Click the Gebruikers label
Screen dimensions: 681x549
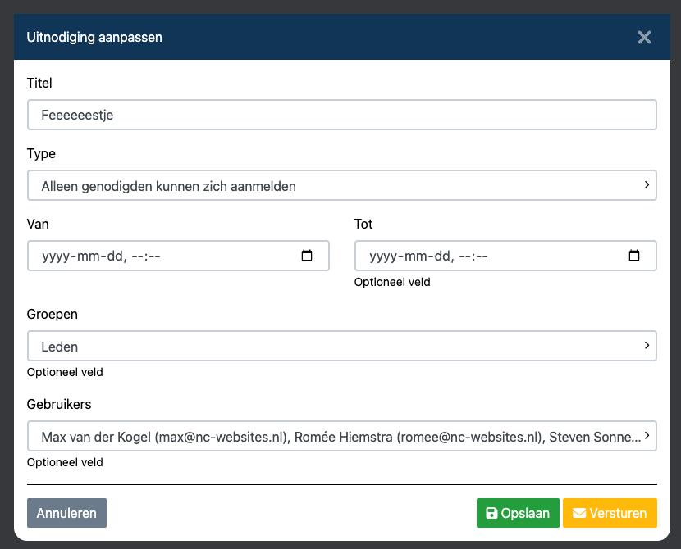click(59, 404)
